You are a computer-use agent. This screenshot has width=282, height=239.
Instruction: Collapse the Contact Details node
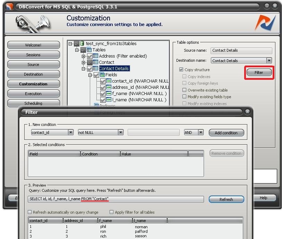tap(84, 69)
